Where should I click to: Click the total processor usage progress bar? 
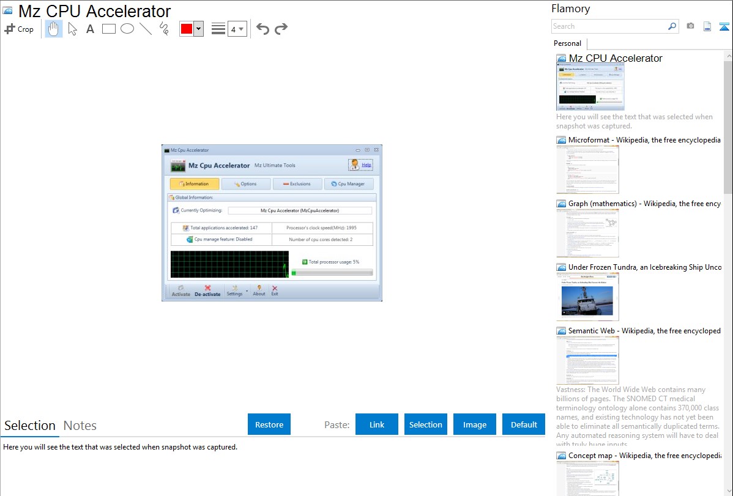pyautogui.click(x=332, y=273)
